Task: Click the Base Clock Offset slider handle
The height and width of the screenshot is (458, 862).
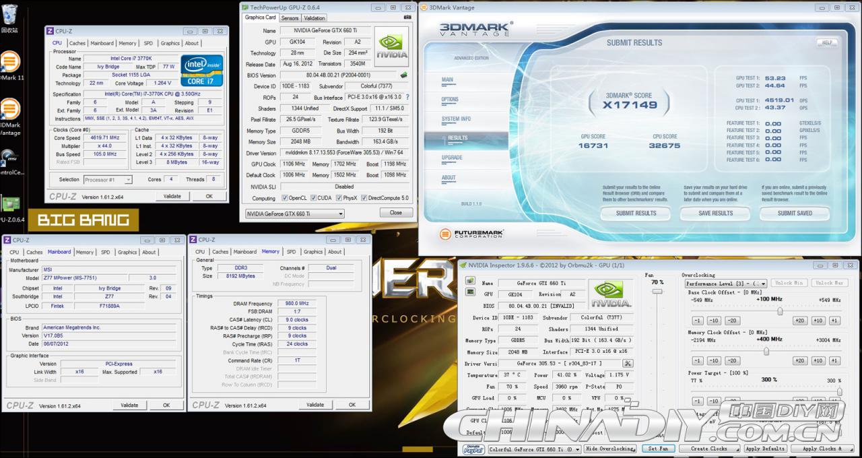Action: coord(780,310)
